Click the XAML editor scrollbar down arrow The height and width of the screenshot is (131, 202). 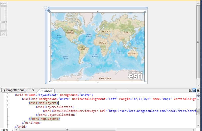[x=198, y=126]
